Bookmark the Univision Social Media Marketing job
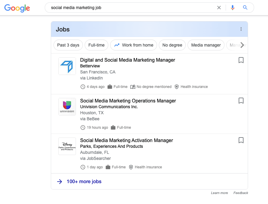 tap(241, 101)
